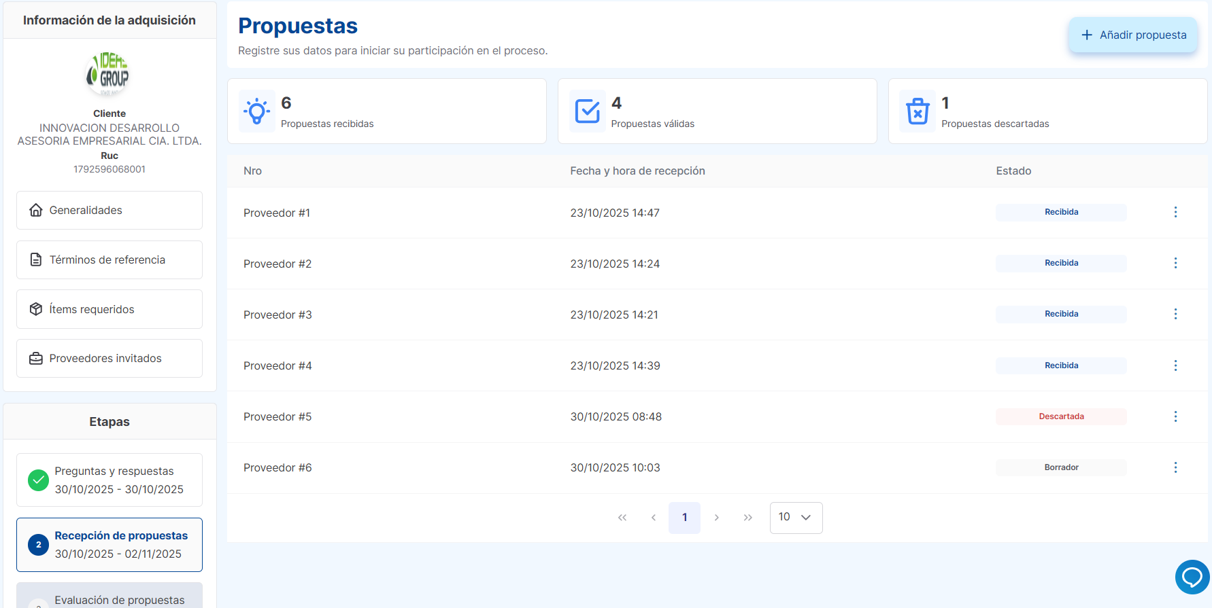The width and height of the screenshot is (1212, 608).
Task: Open actions menu for Proveedor #2
Action: coord(1175,263)
